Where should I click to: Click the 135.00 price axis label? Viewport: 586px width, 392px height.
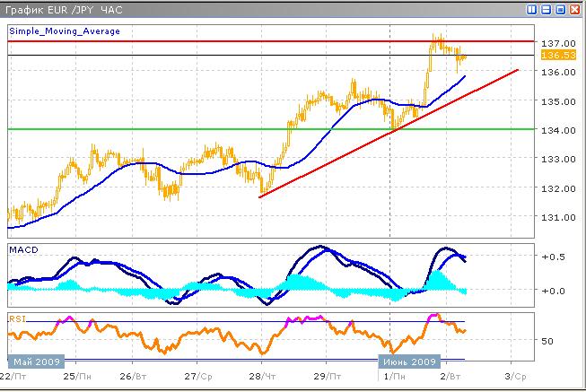point(554,100)
